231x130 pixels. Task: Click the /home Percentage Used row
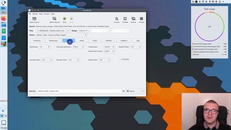coord(209,44)
